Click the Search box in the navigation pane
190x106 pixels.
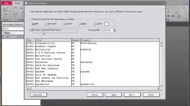tap(13, 29)
